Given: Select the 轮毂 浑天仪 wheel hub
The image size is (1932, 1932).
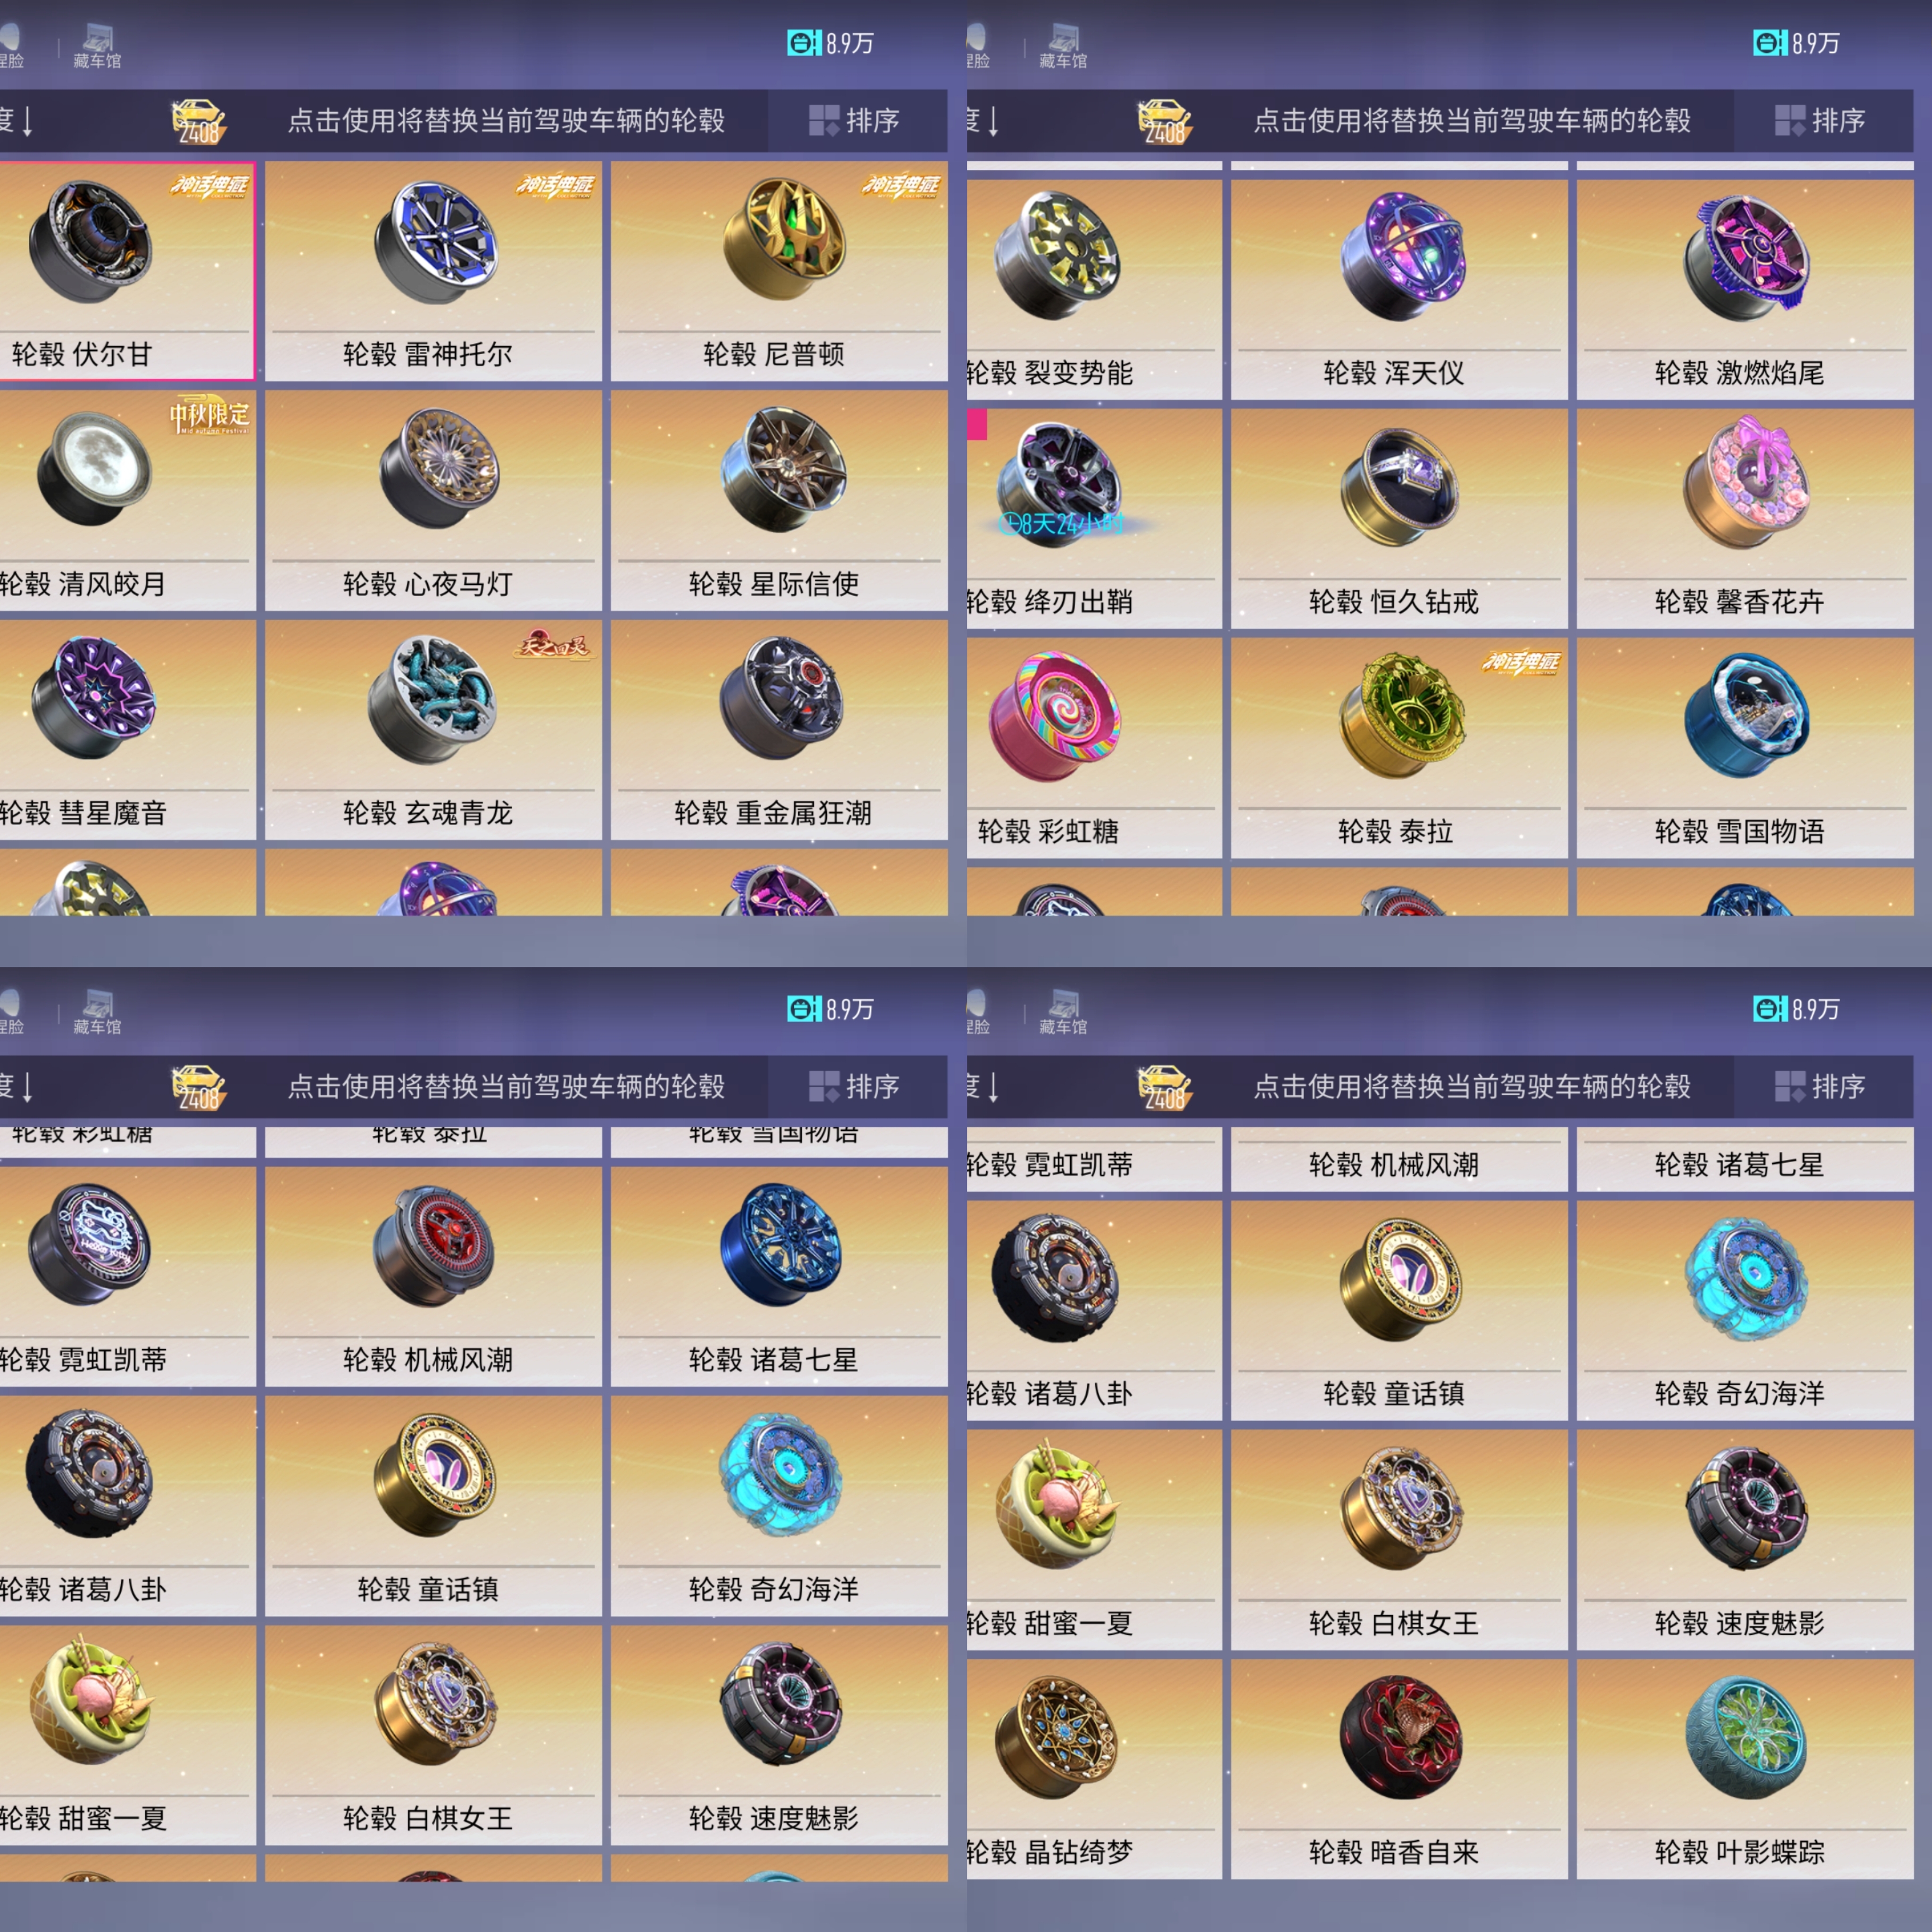Looking at the screenshot, I should pyautogui.click(x=1399, y=290).
